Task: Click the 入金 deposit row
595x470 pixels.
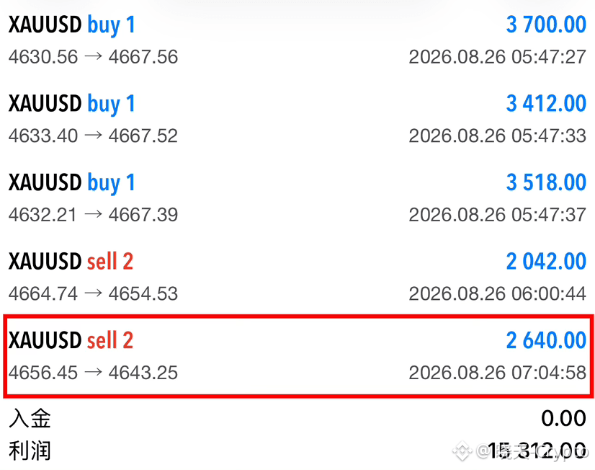Action: pyautogui.click(x=297, y=418)
